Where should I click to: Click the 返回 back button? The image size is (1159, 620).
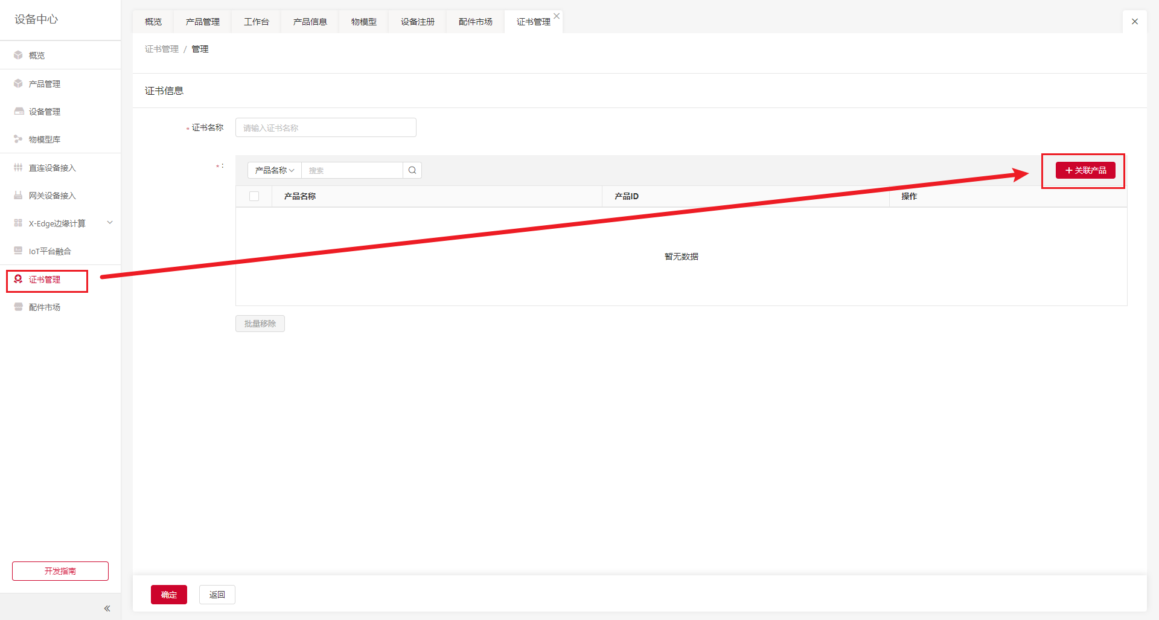[217, 595]
